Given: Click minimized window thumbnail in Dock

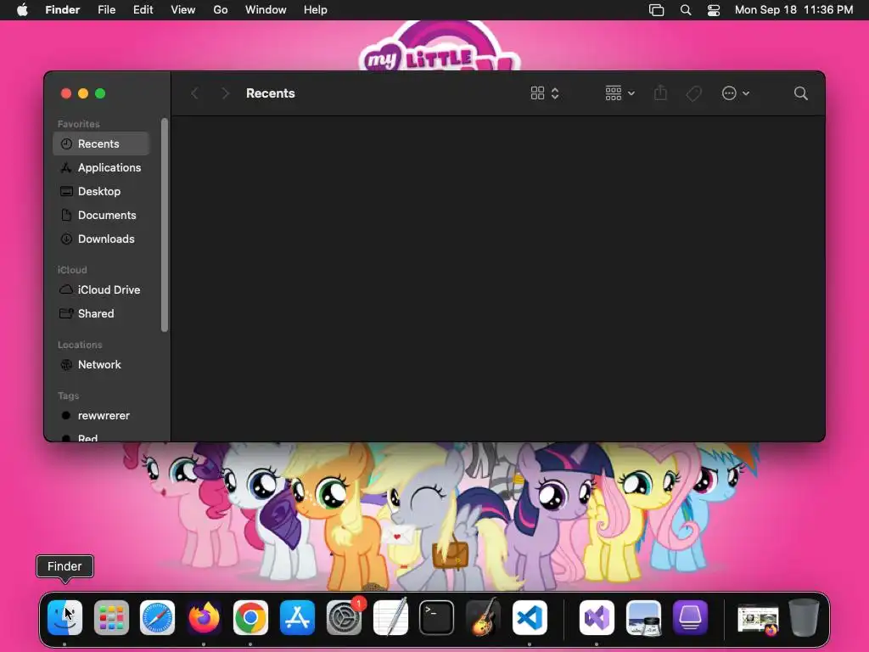Looking at the screenshot, I should pos(758,619).
